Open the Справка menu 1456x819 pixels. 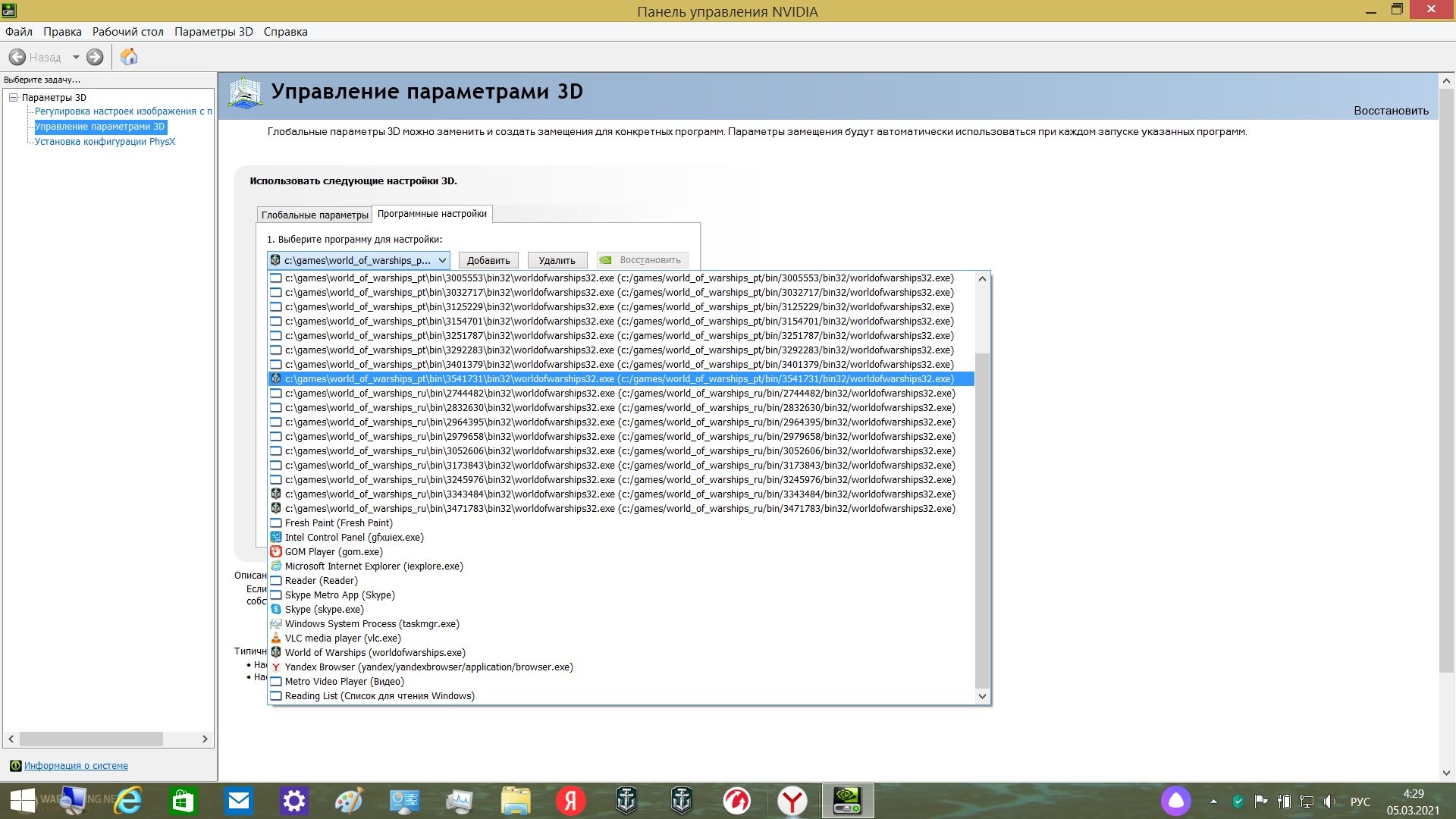pos(286,32)
